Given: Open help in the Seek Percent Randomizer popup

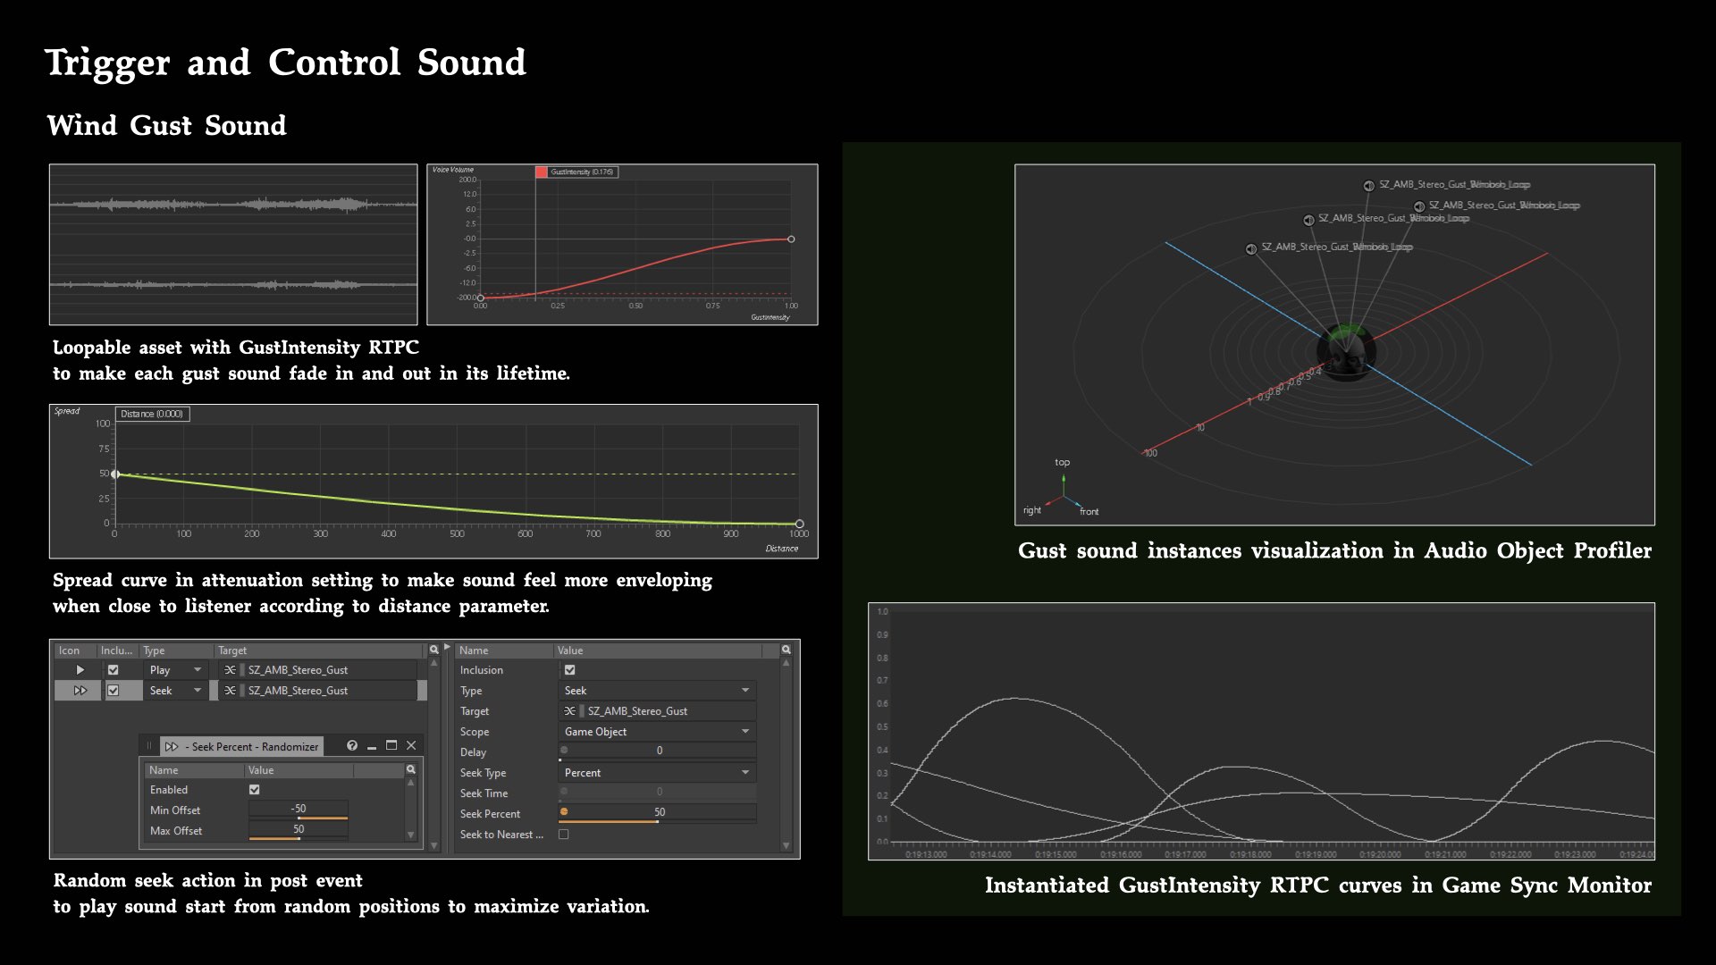Looking at the screenshot, I should [352, 745].
